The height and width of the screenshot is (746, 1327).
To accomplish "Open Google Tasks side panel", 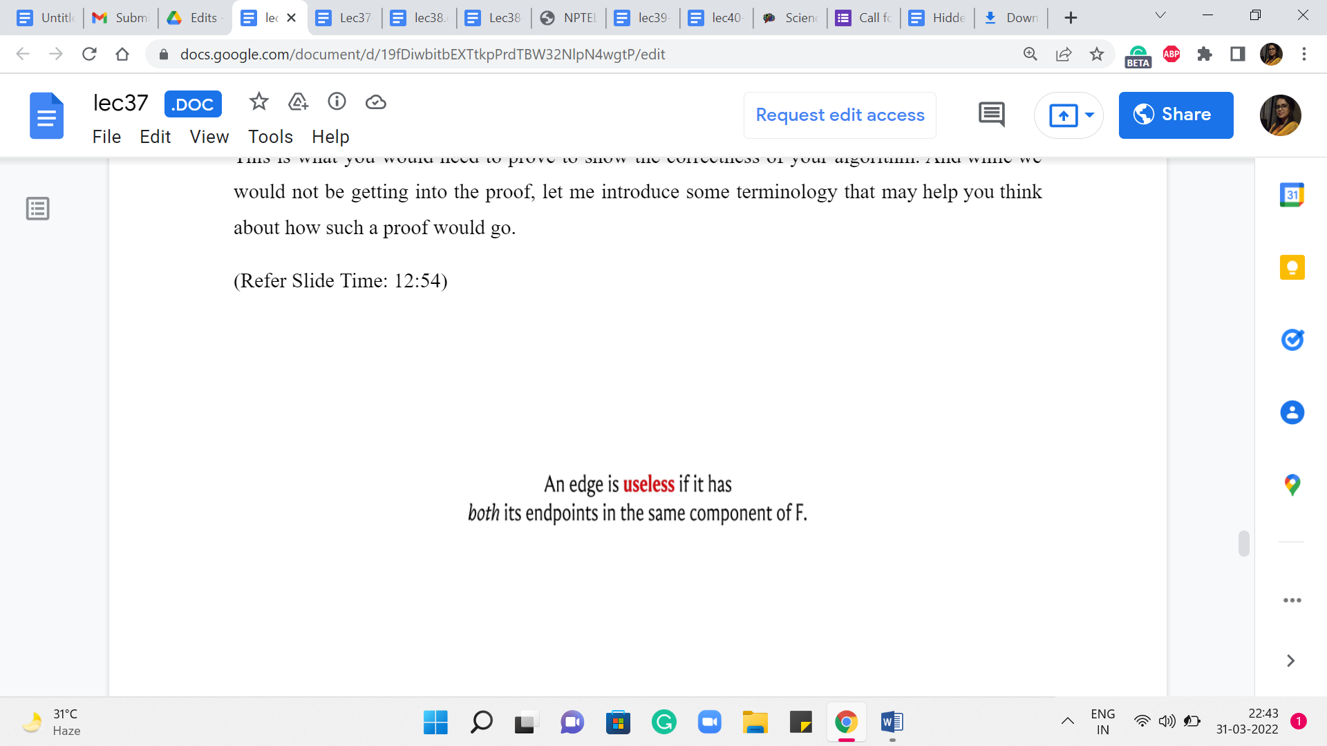I will click(1292, 340).
